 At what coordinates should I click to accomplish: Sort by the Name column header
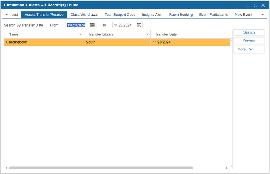(x=44, y=34)
